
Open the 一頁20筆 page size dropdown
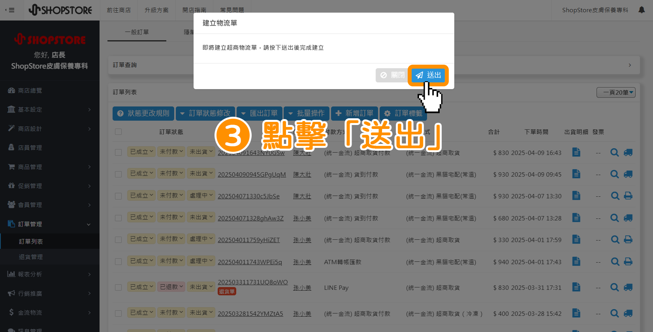616,93
